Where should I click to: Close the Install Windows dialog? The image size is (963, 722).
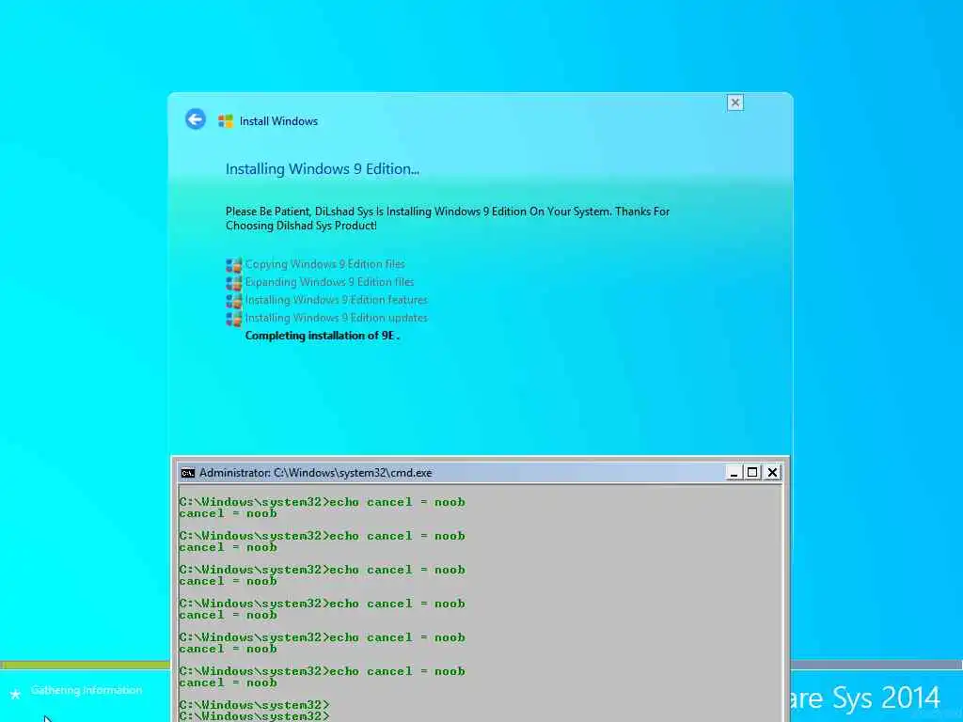coord(734,102)
